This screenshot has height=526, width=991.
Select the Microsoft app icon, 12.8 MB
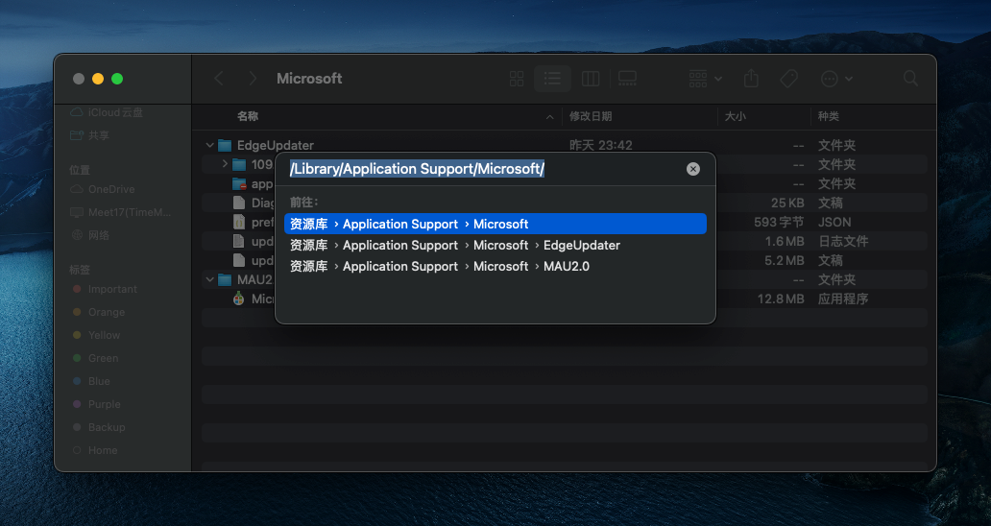click(239, 299)
